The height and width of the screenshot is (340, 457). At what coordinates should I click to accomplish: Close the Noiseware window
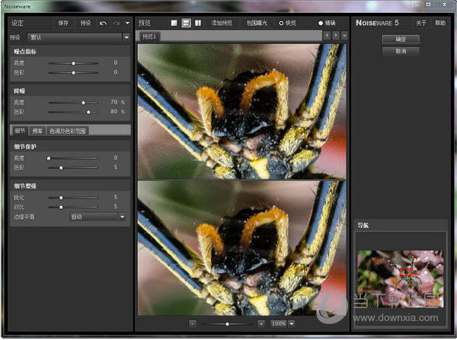(445, 4)
